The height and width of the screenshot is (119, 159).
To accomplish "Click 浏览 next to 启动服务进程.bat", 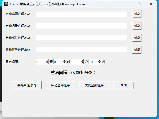I will [x=137, y=50].
